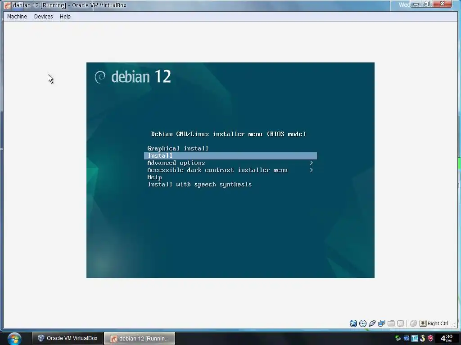Viewport: 461px width, 345px height.
Task: Click the yellow S tray icon
Action: 422,338
